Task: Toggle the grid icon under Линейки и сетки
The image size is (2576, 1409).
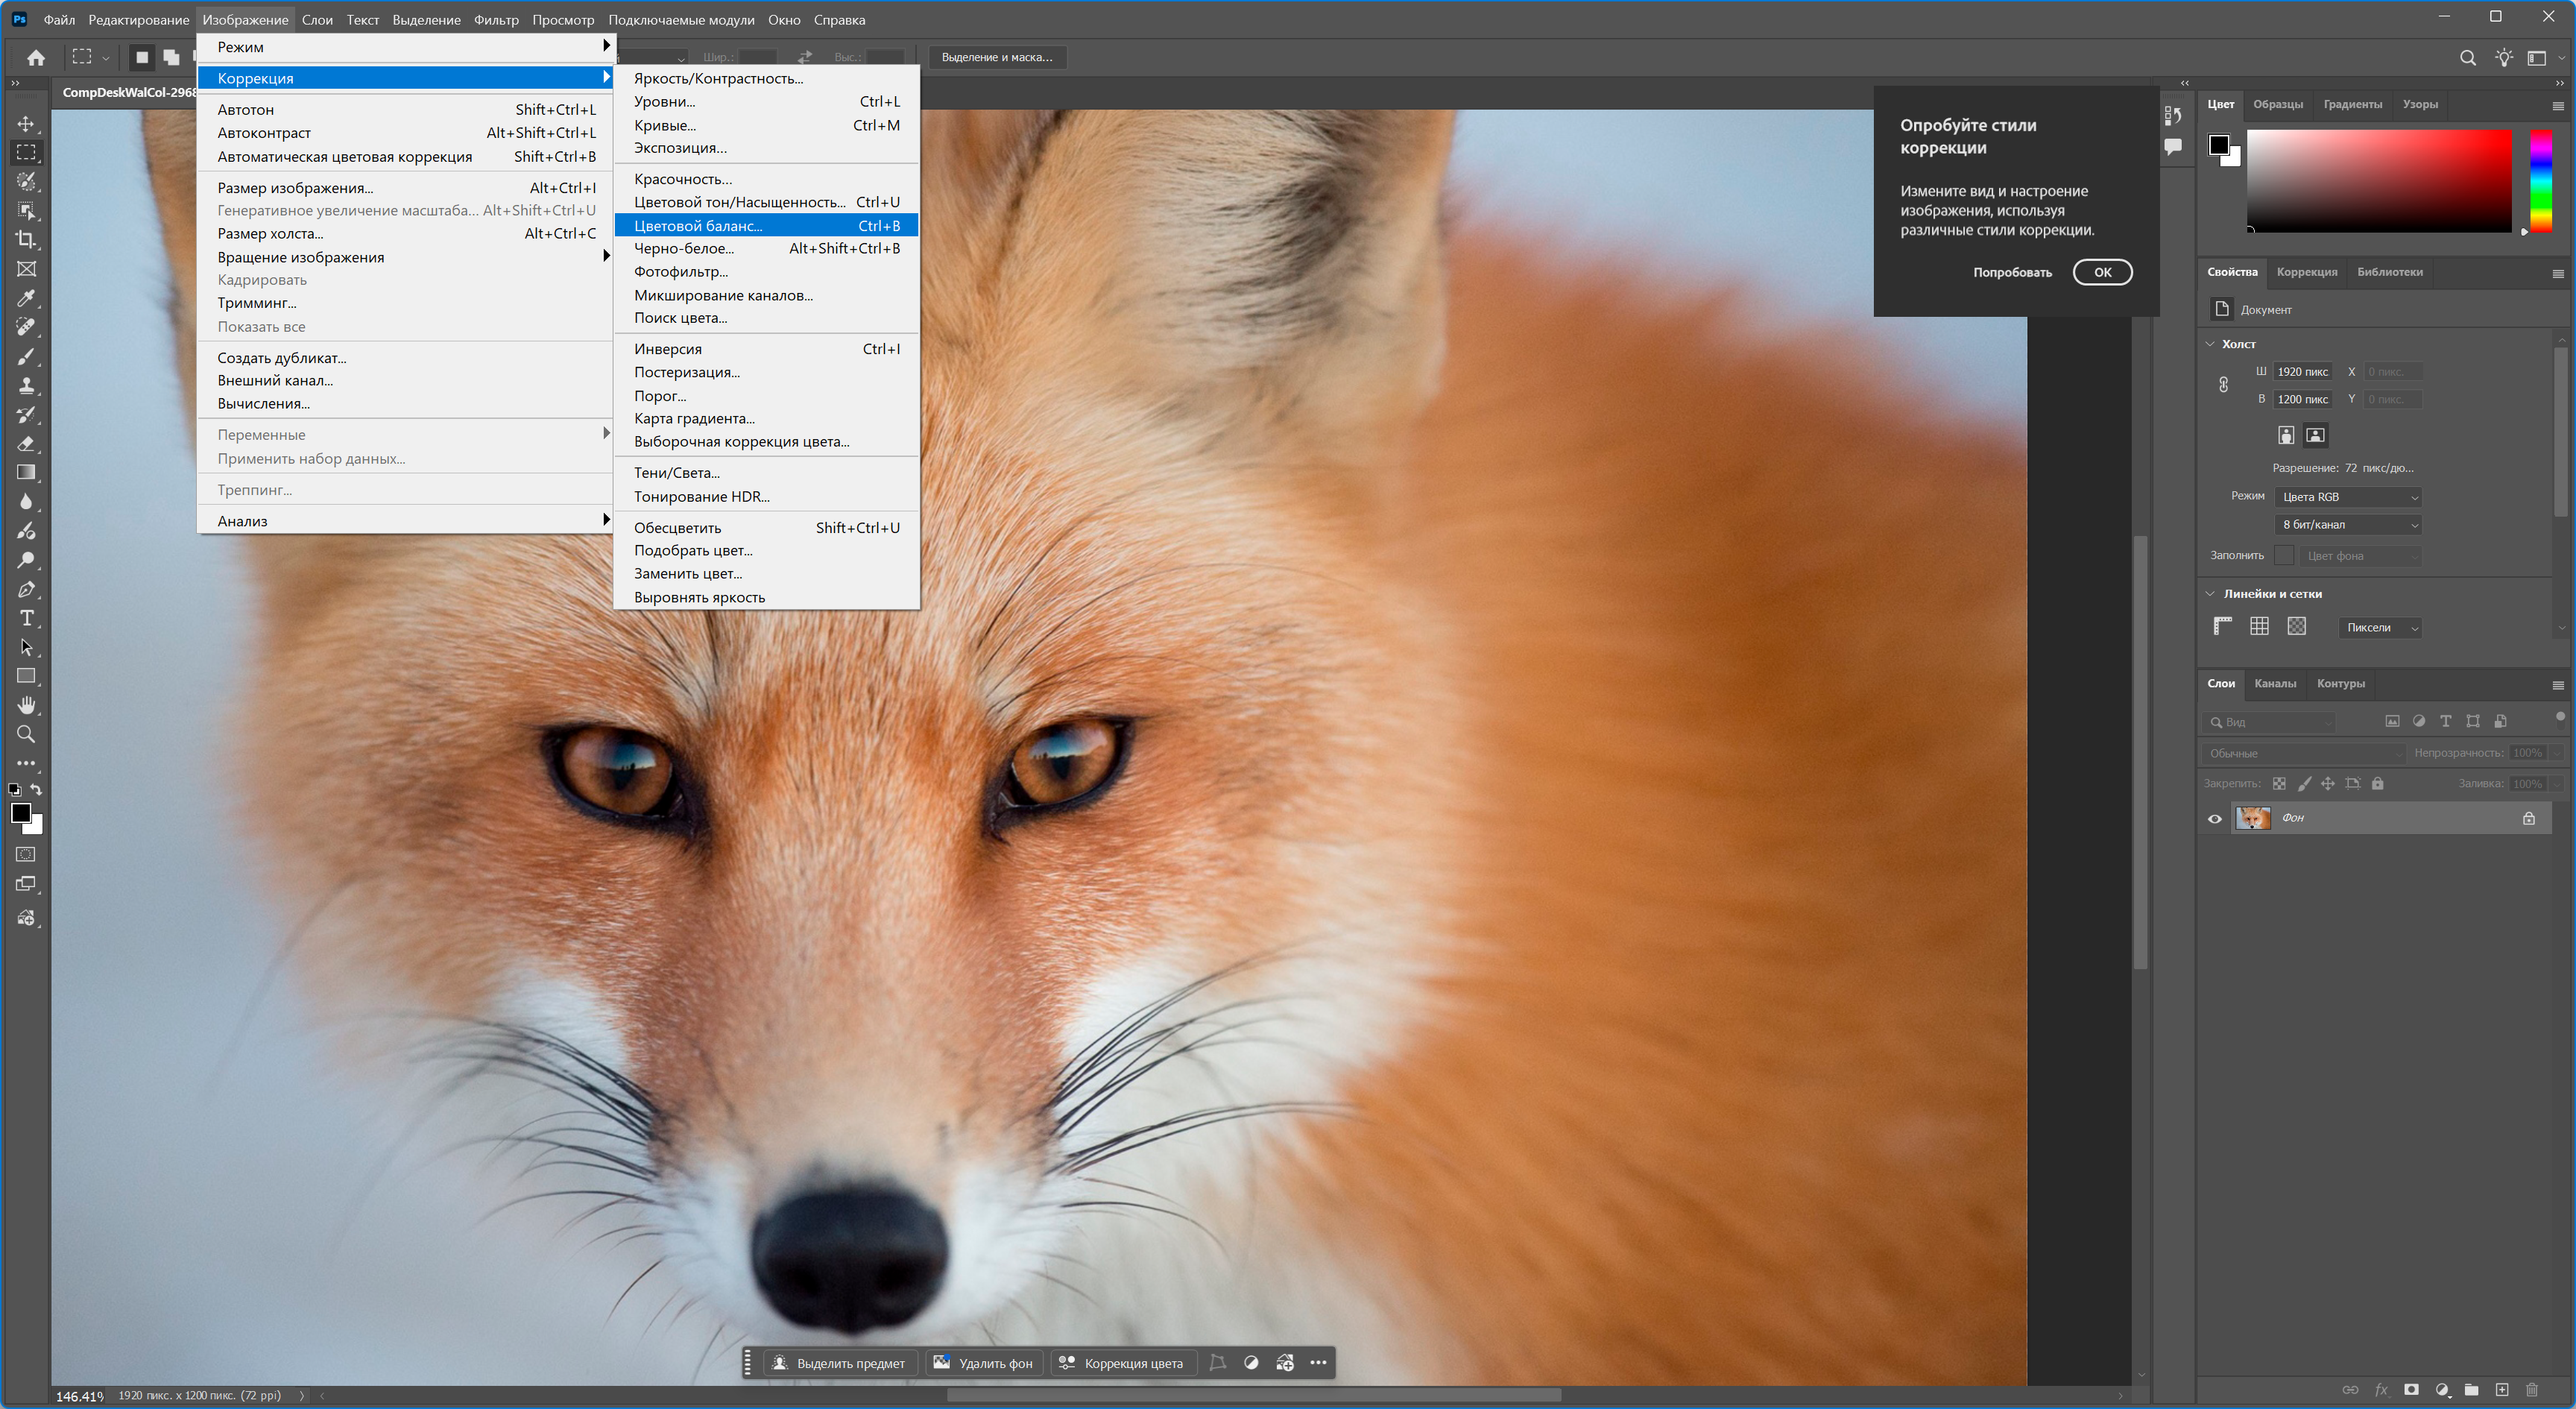Action: [2259, 626]
